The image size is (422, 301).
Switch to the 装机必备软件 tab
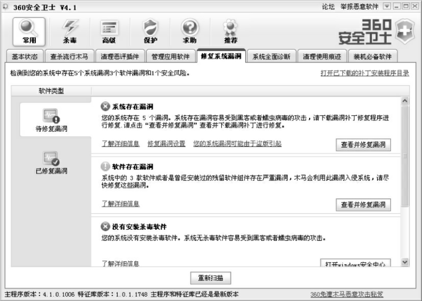tap(372, 56)
